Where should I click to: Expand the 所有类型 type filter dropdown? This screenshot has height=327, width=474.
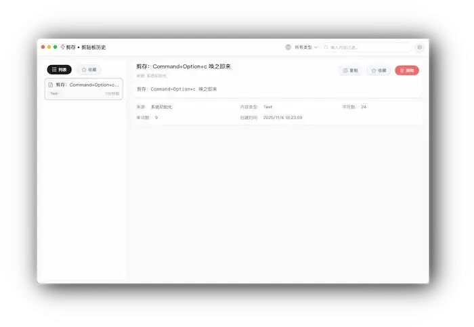306,47
